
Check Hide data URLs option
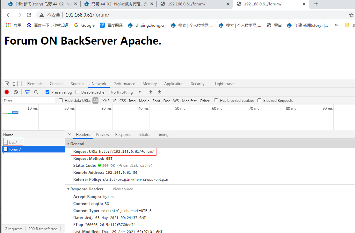61,101
